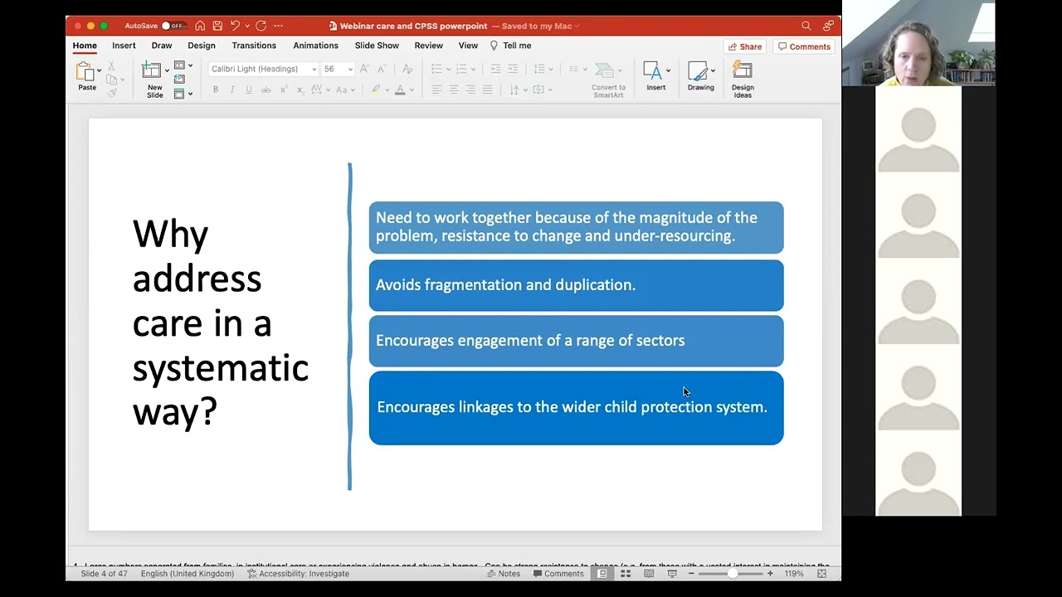Click the Paste clipboard icon
This screenshot has width=1062, height=597.
pos(86,72)
